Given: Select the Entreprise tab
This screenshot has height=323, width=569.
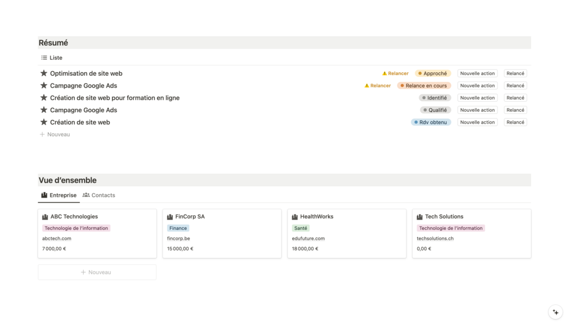Looking at the screenshot, I should coord(59,195).
